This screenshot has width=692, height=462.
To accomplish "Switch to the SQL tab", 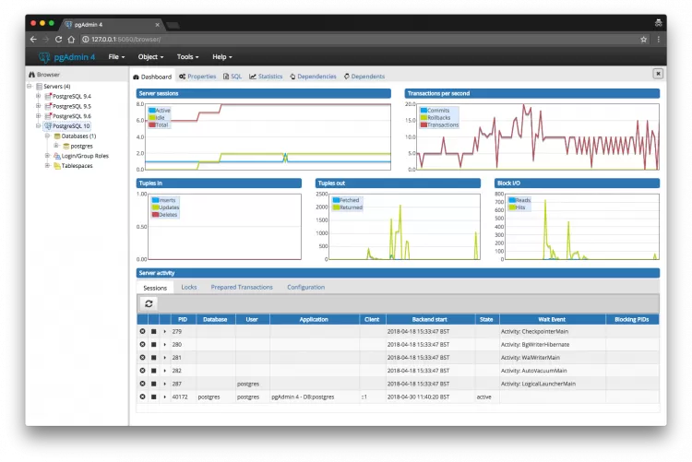I will pos(233,77).
